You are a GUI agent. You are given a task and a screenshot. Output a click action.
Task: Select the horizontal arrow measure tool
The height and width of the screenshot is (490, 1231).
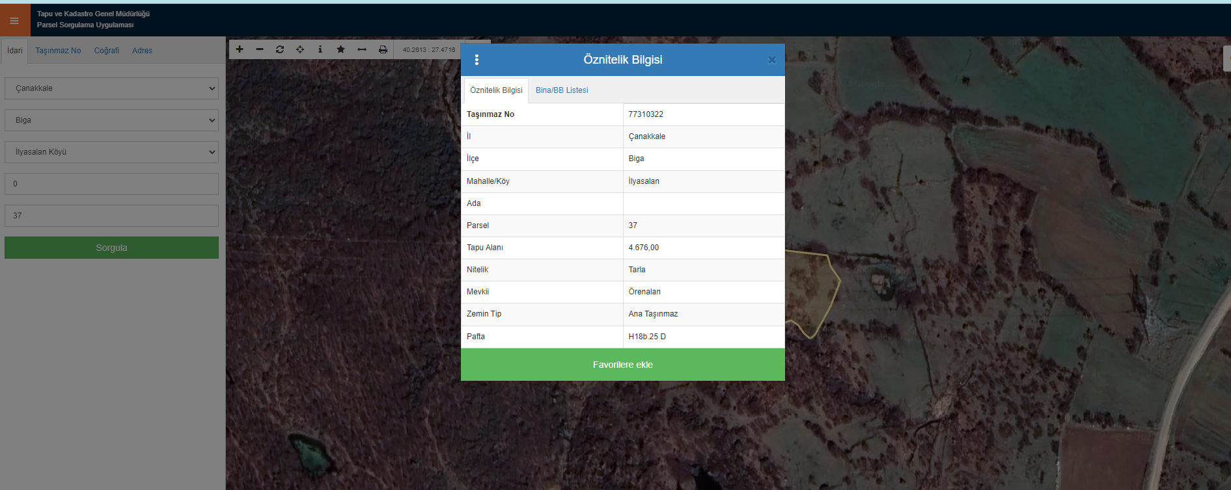click(362, 49)
